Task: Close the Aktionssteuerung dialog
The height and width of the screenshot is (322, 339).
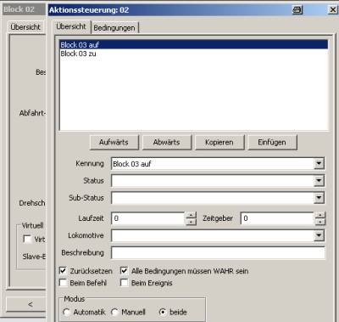Action: pyautogui.click(x=333, y=10)
